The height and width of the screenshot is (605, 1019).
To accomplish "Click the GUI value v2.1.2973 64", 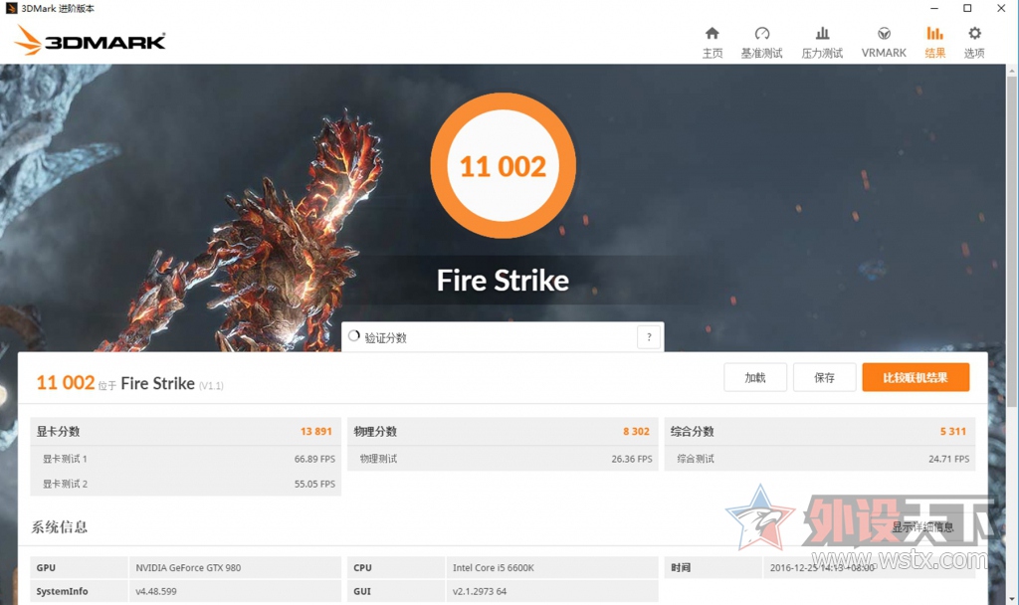I will pos(480,591).
